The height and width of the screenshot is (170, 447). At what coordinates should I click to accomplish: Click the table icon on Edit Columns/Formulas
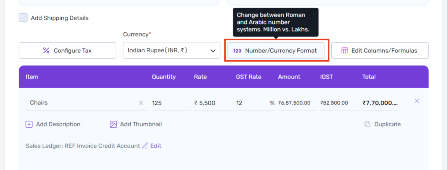(345, 51)
